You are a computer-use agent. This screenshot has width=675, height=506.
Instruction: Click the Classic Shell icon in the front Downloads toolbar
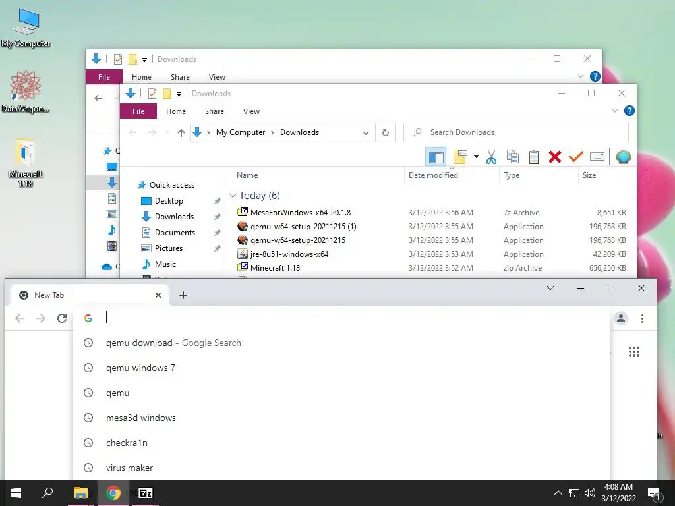623,157
